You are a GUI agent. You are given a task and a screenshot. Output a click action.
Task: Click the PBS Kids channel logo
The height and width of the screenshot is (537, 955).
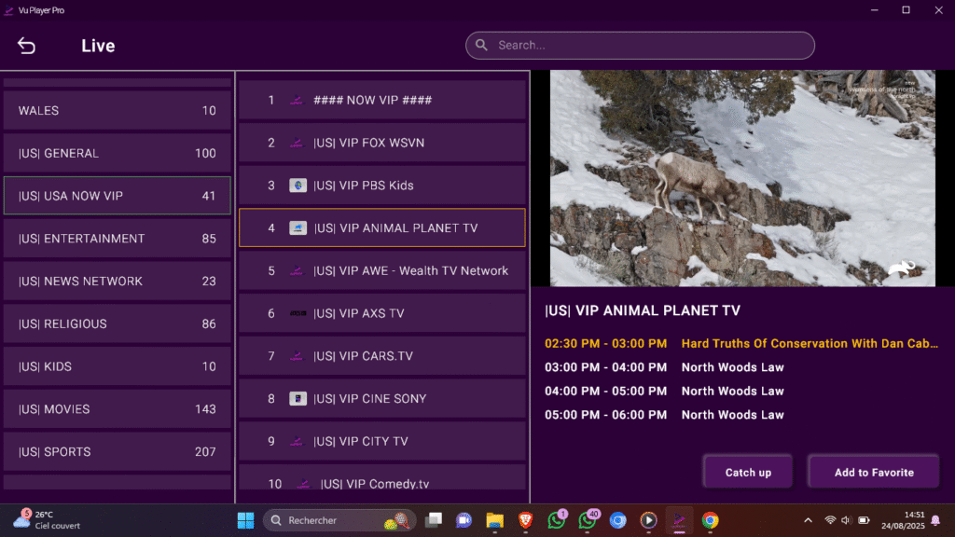coord(298,186)
